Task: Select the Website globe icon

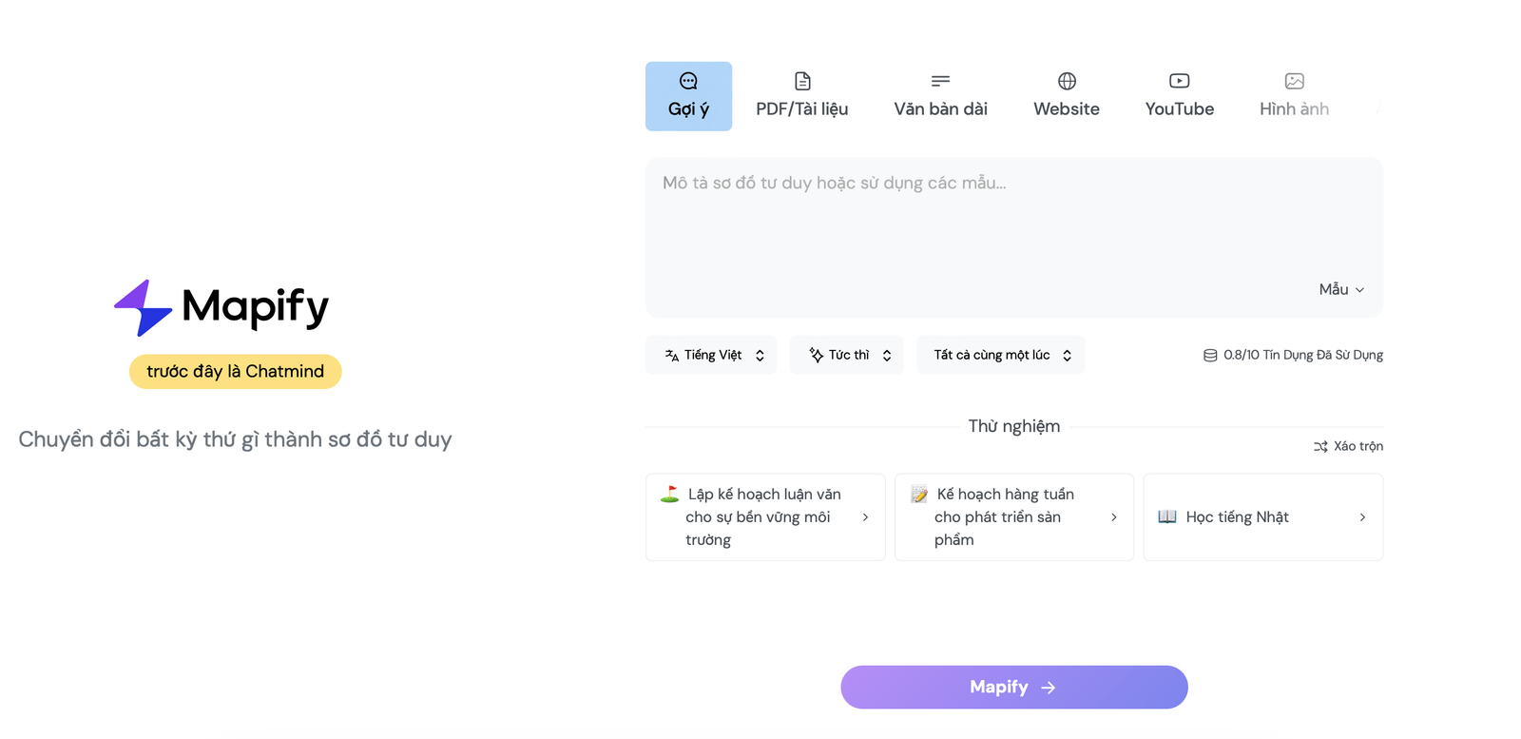Action: (x=1067, y=81)
